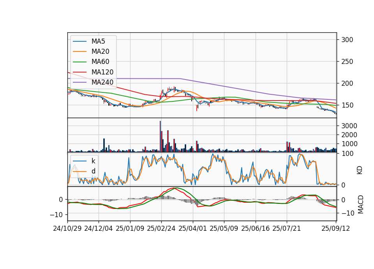Click the 24/10/29 date axis label
374x269 pixels.
click(67, 228)
